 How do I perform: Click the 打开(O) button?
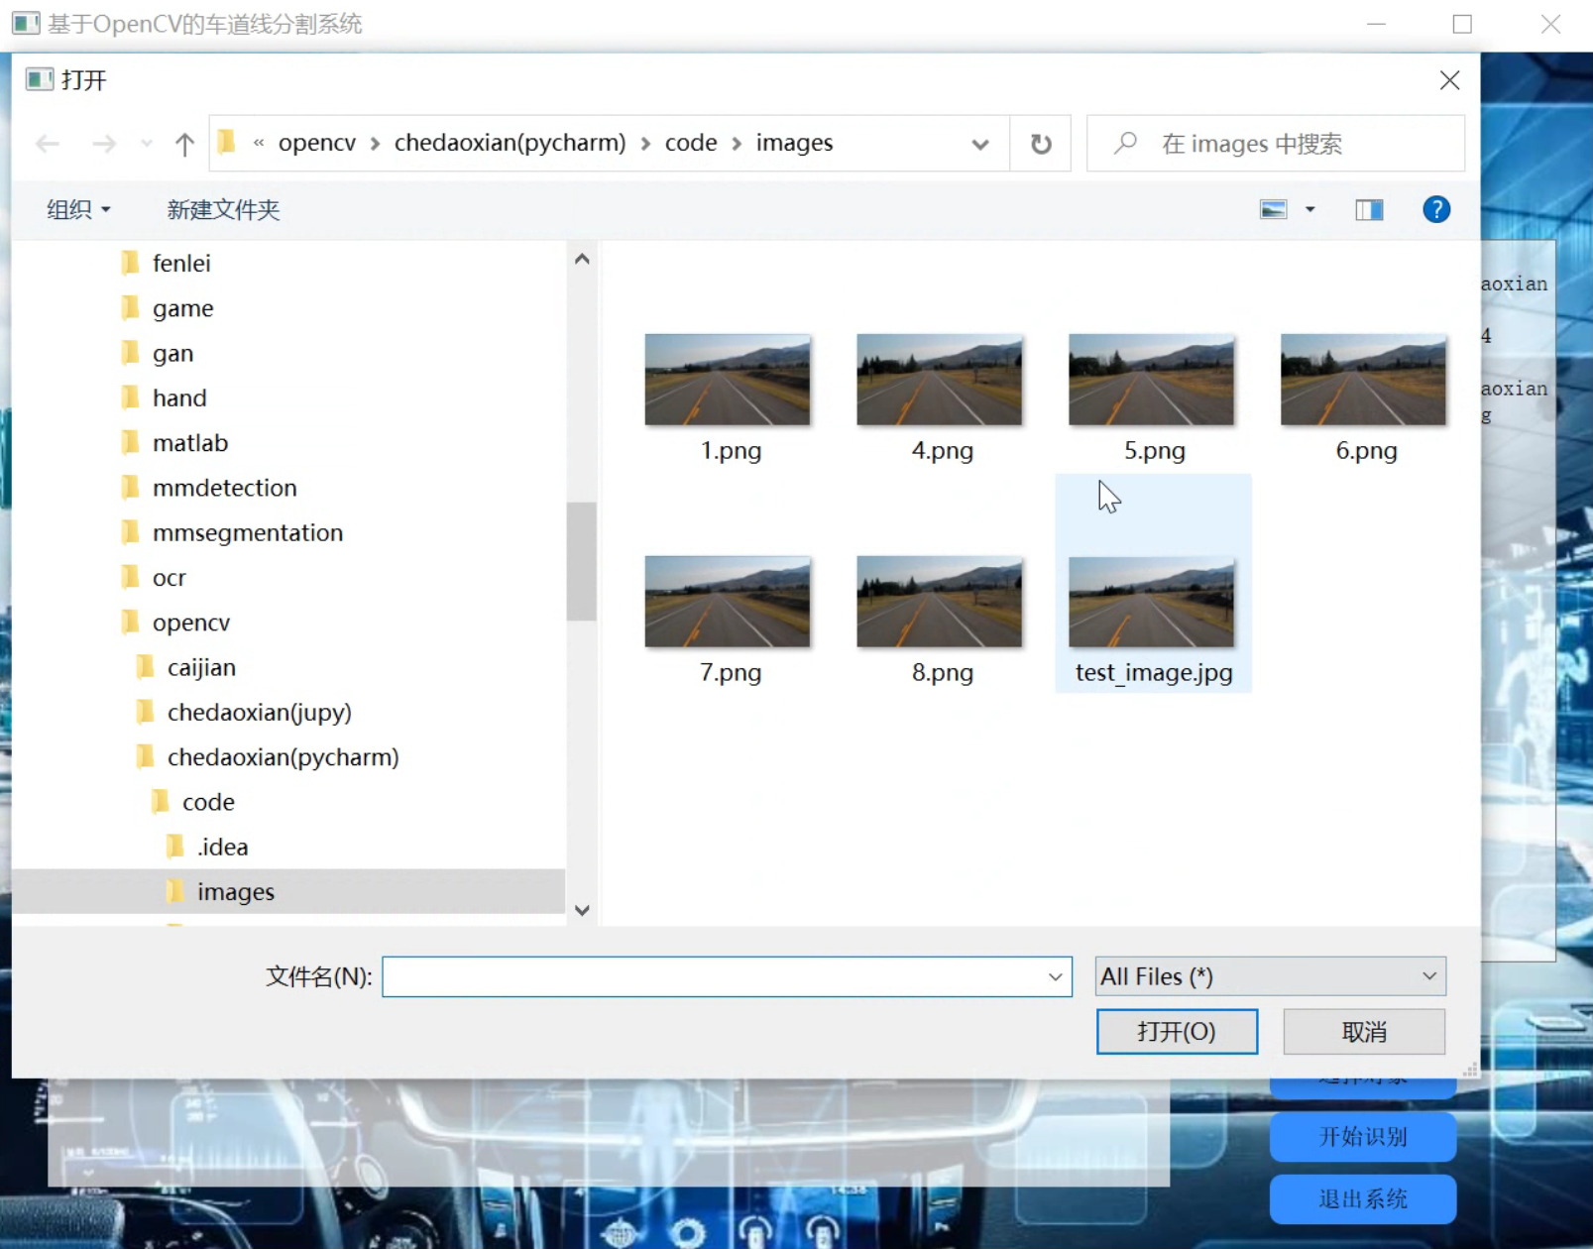[1177, 1032]
